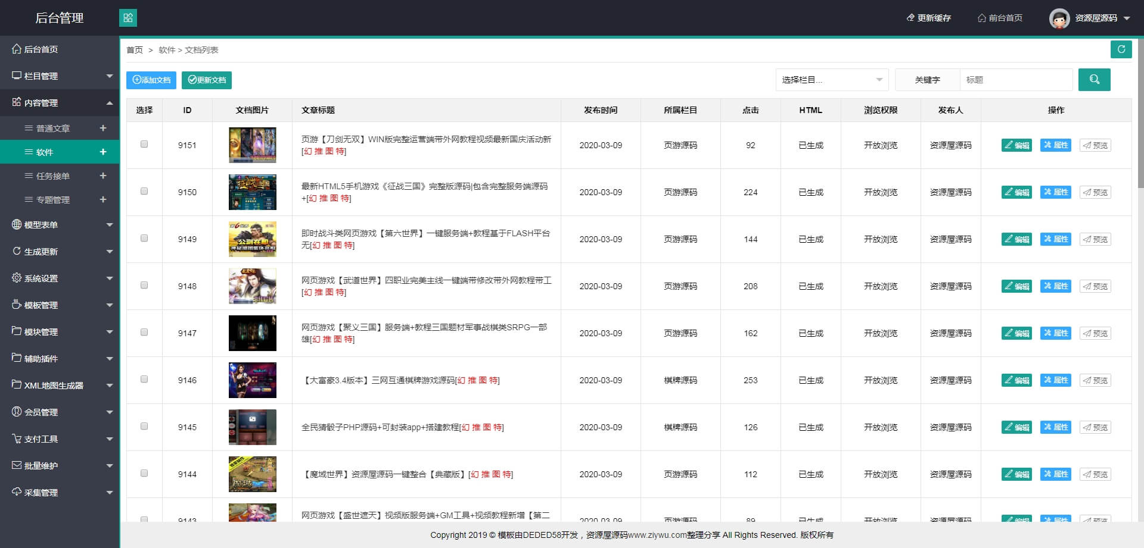The width and height of the screenshot is (1144, 548).
Task: Open the 大富豪3.4版本 article title
Action: pyautogui.click(x=380, y=380)
